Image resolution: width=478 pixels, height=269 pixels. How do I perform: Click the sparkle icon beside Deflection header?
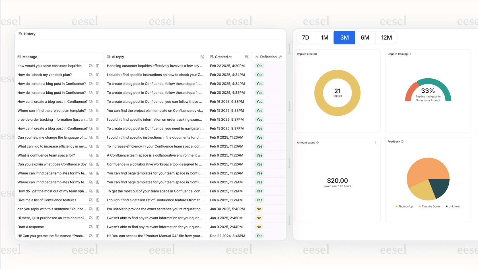280,57
